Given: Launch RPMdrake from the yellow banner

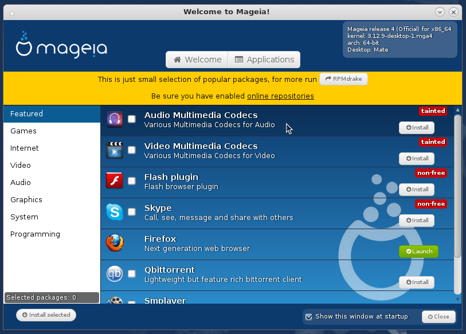Looking at the screenshot, I should 343,79.
